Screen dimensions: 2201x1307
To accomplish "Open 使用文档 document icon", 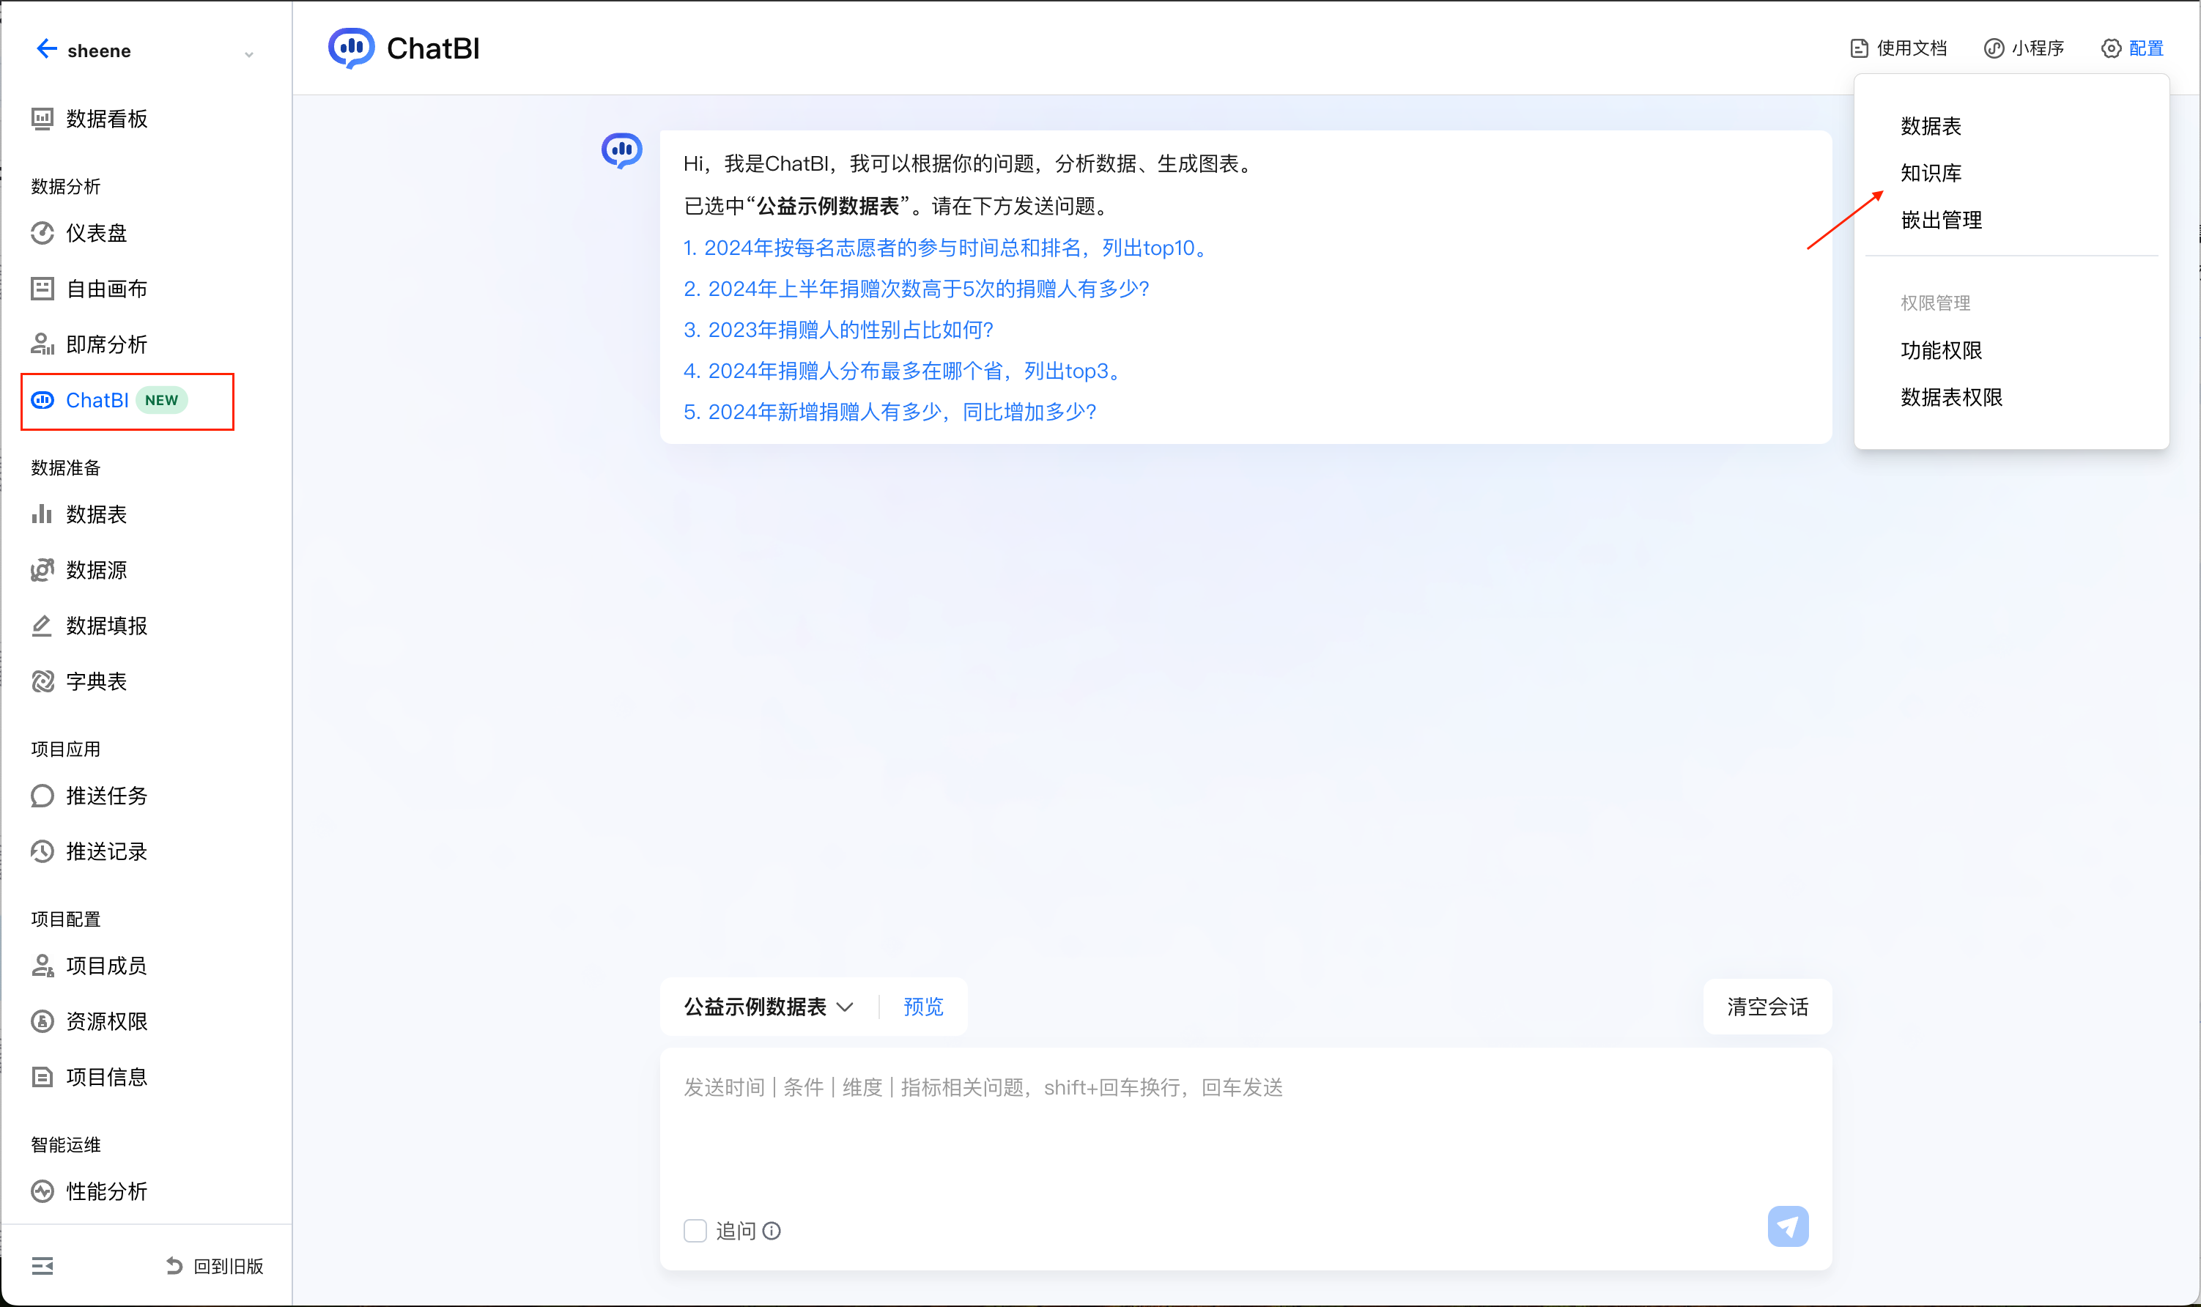I will click(1860, 48).
